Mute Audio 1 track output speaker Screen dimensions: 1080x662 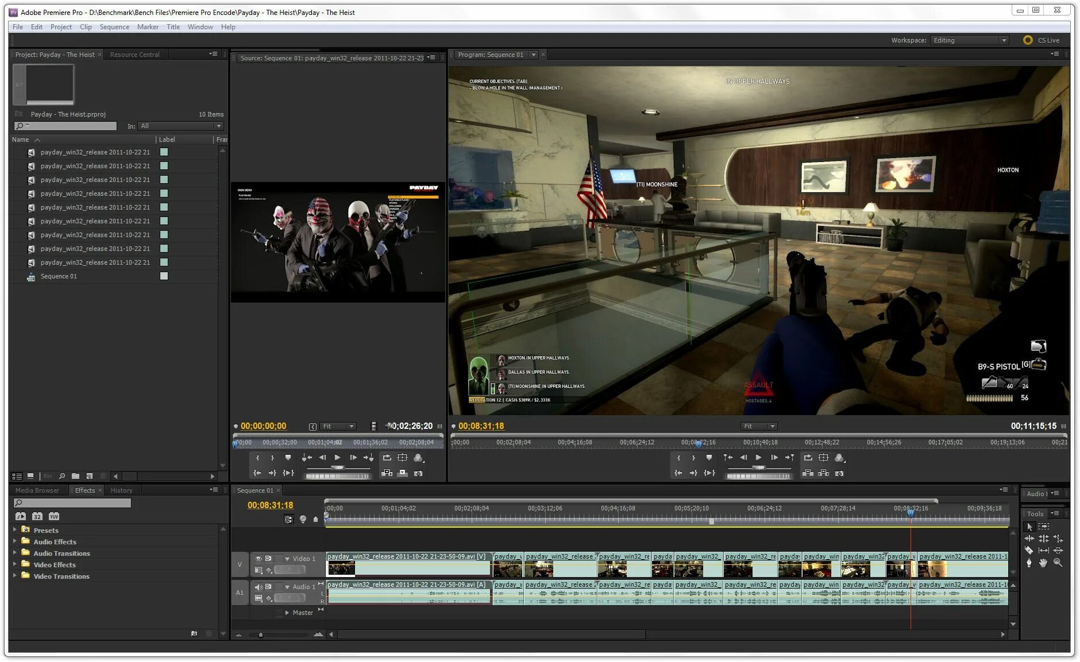coord(258,587)
